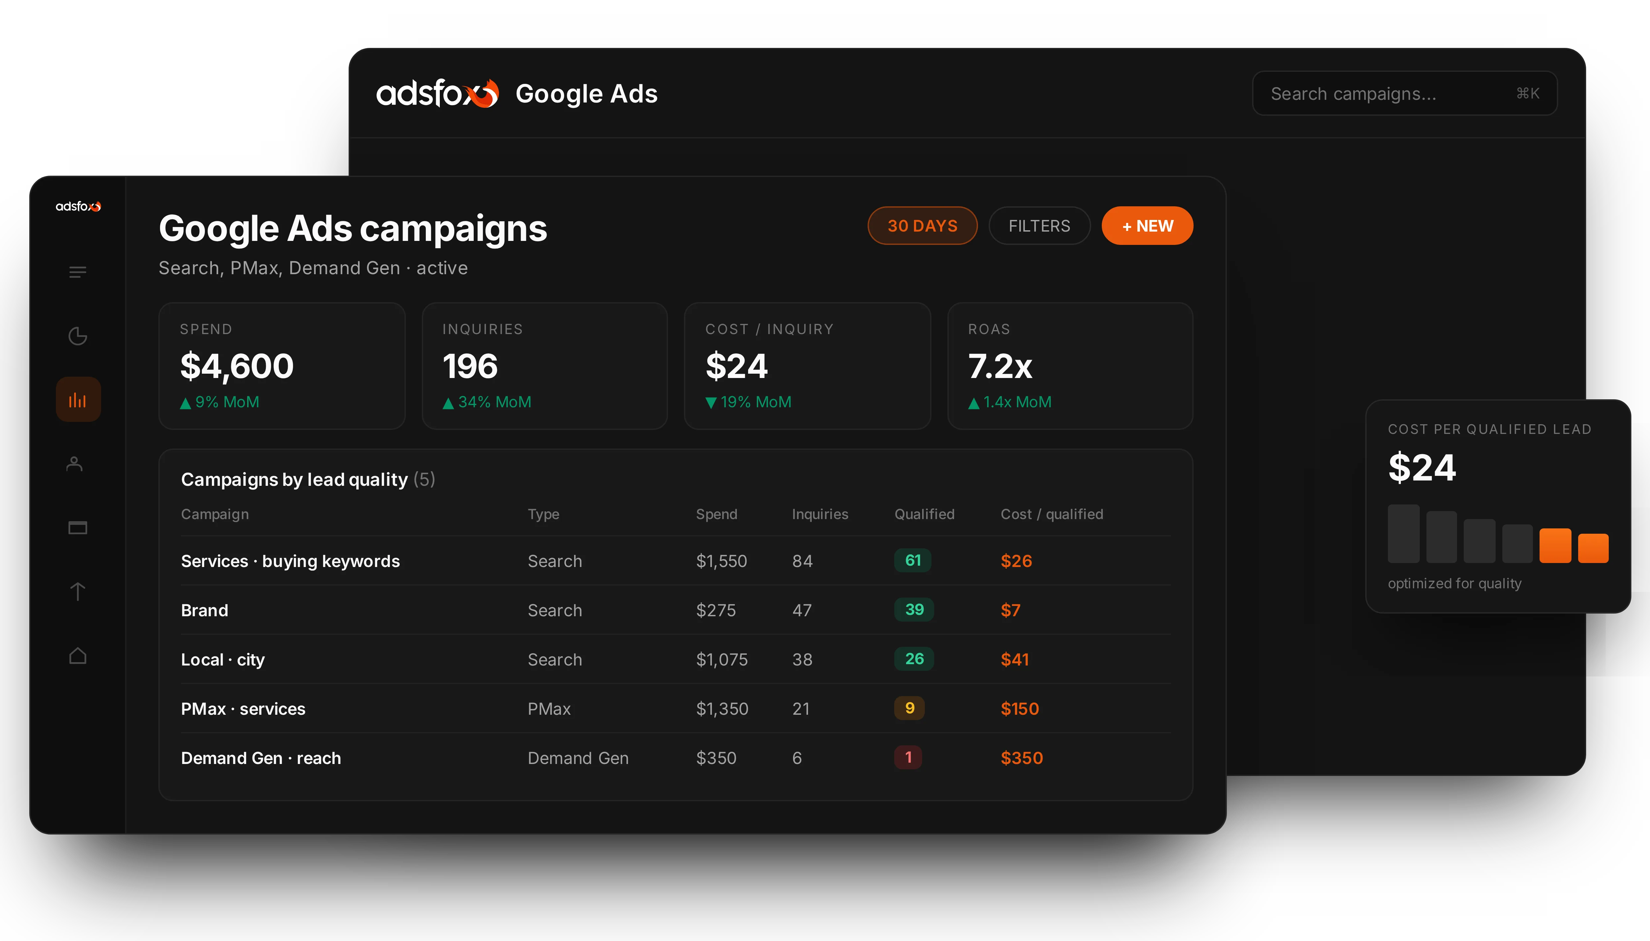The width and height of the screenshot is (1650, 941).
Task: Click the red qualified badge 1
Action: click(x=908, y=757)
